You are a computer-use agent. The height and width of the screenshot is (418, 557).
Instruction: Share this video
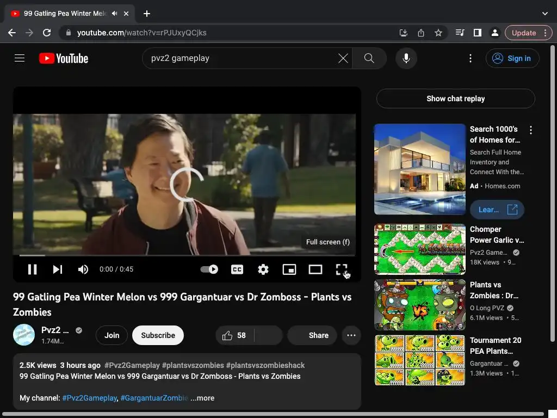pyautogui.click(x=312, y=335)
